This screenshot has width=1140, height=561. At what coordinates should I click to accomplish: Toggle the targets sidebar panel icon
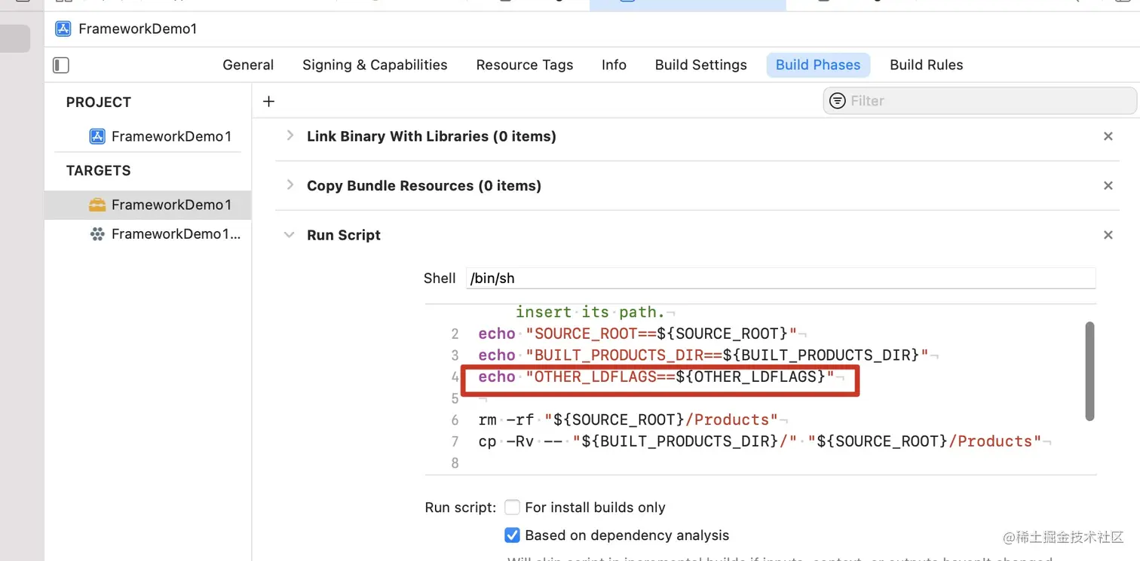(61, 66)
